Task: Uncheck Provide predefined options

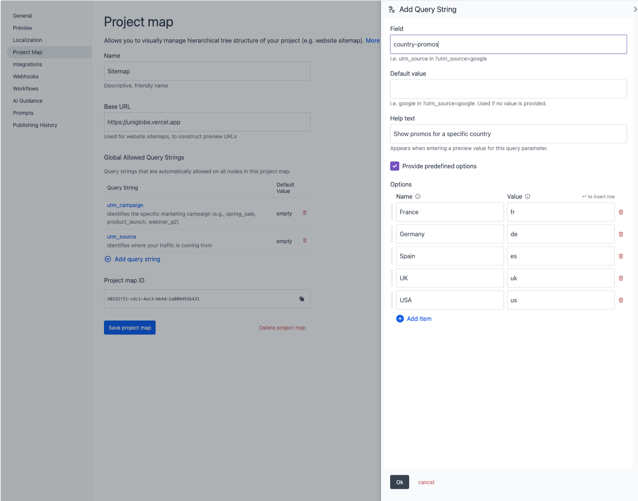Action: click(395, 166)
